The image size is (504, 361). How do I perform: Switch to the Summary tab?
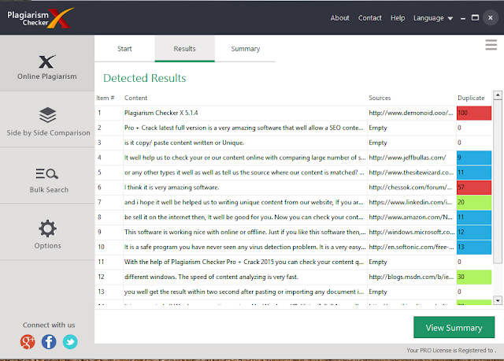[245, 49]
